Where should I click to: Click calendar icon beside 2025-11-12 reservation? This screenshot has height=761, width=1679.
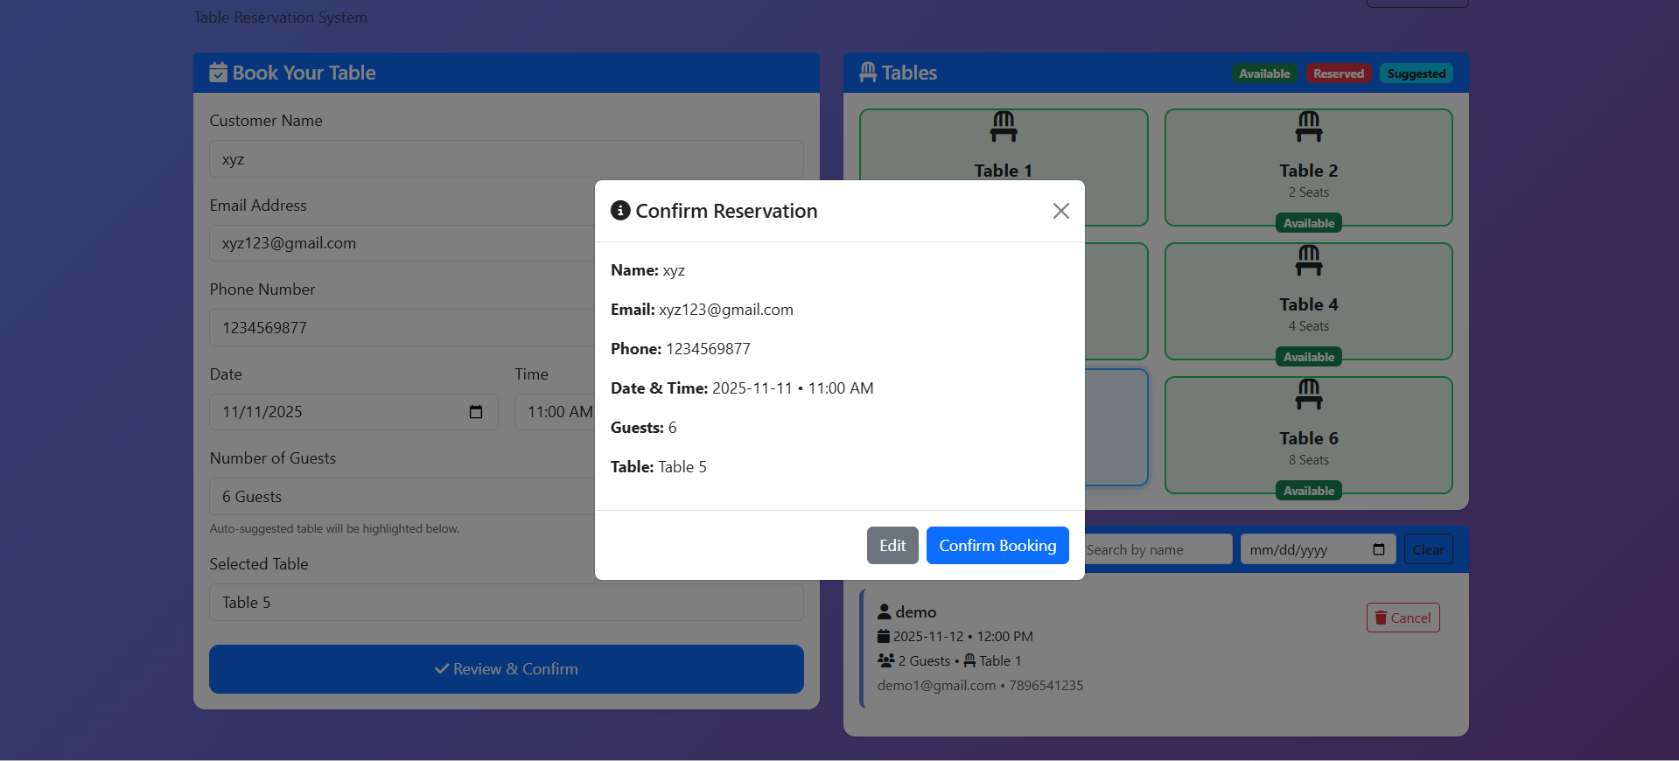point(884,636)
